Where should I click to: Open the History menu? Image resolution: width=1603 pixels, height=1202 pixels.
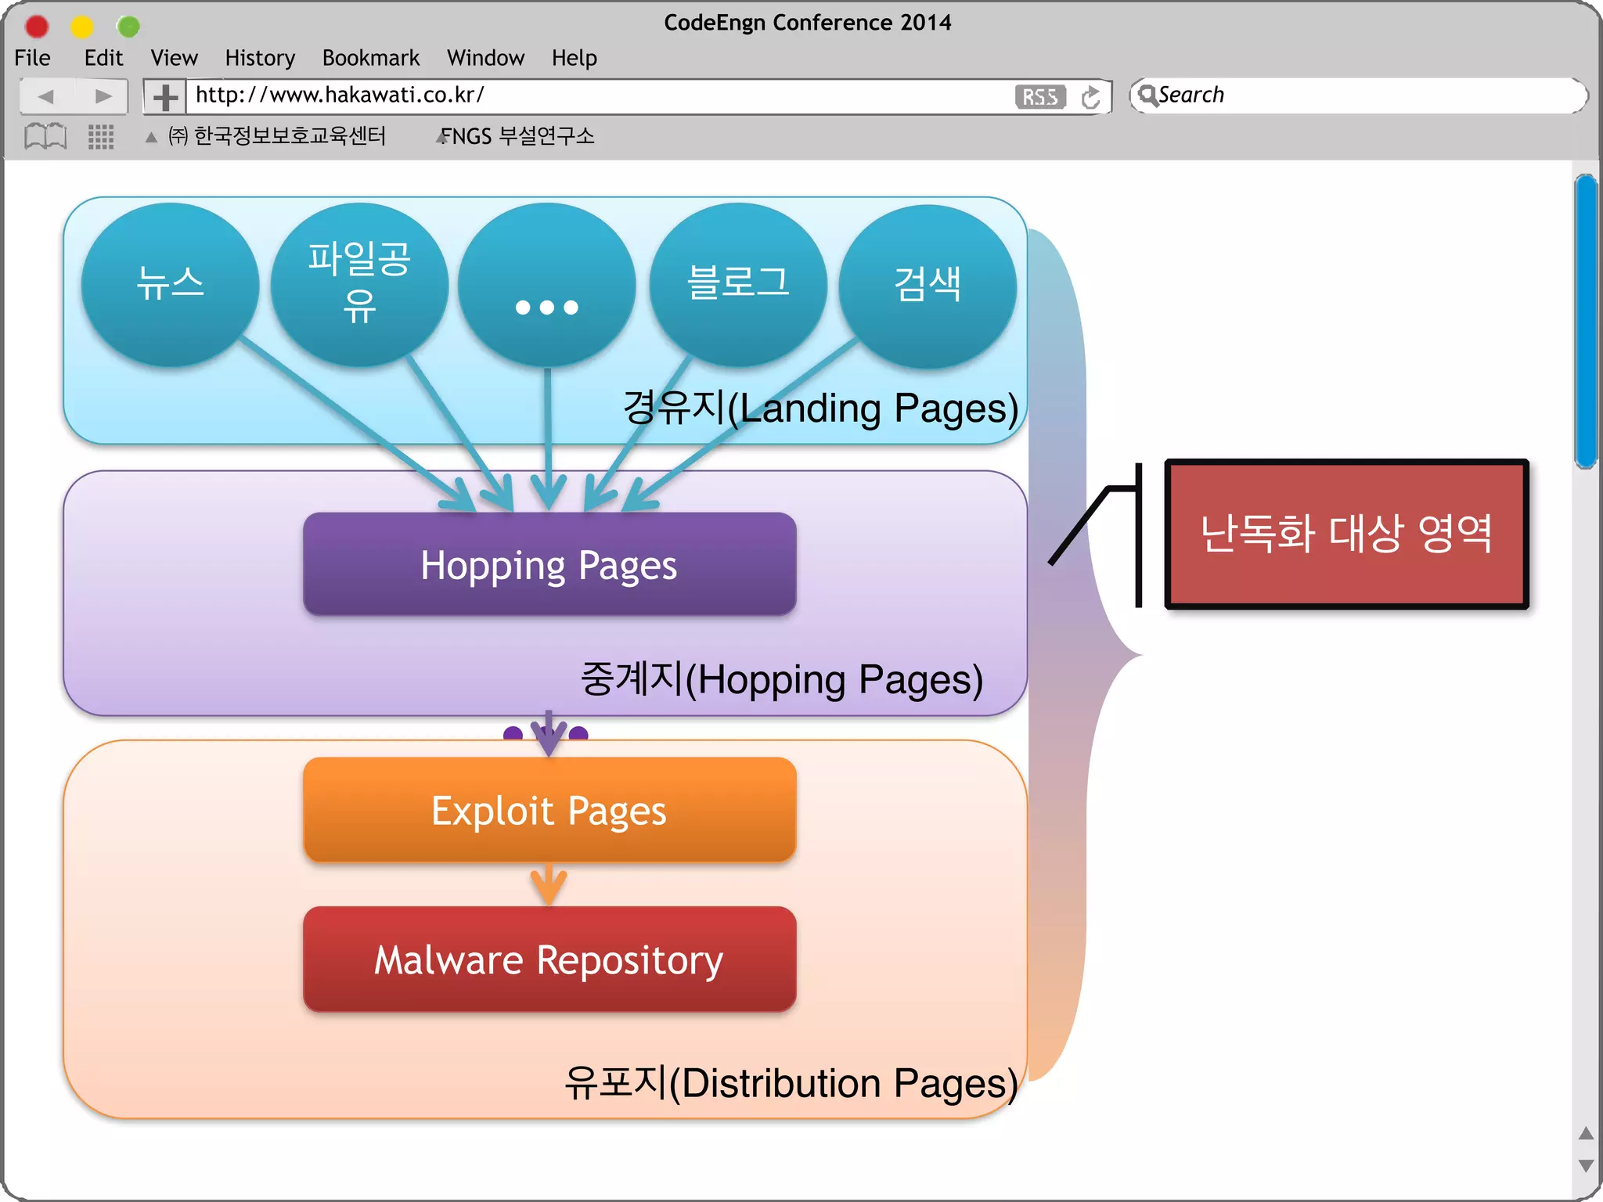[x=260, y=58]
